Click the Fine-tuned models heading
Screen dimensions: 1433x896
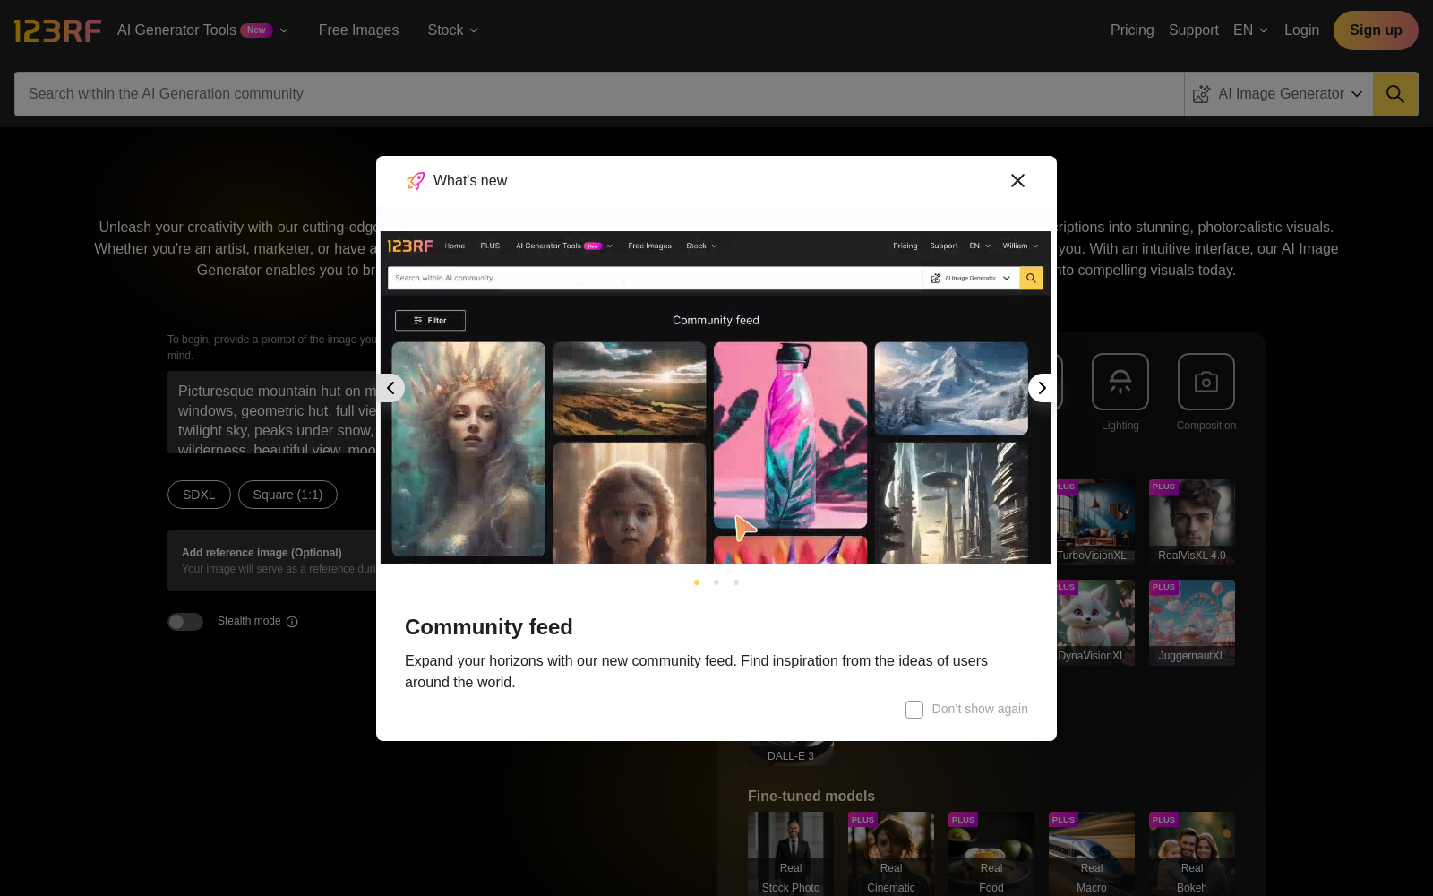[811, 797]
